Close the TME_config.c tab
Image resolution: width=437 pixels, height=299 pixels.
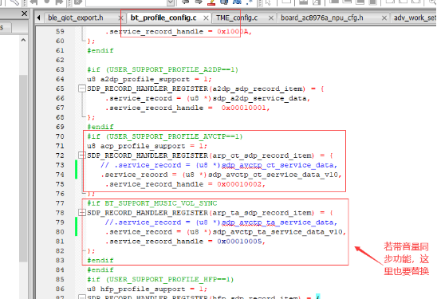tap(270, 18)
